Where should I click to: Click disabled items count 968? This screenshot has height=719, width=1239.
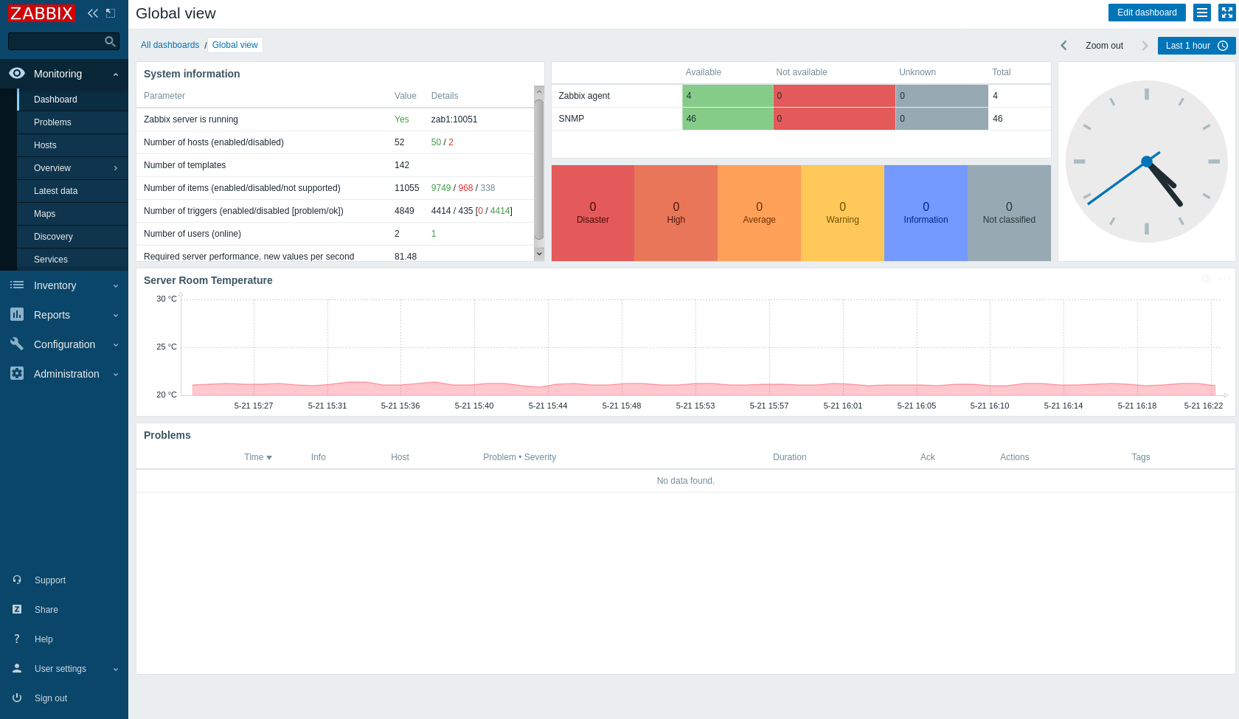(465, 188)
